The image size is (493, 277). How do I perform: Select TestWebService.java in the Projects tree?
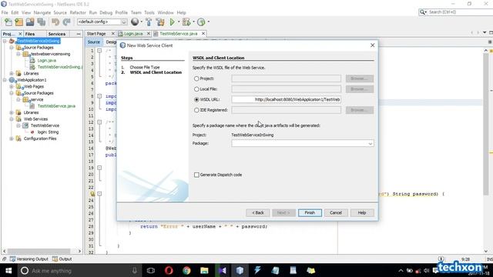tap(56, 106)
